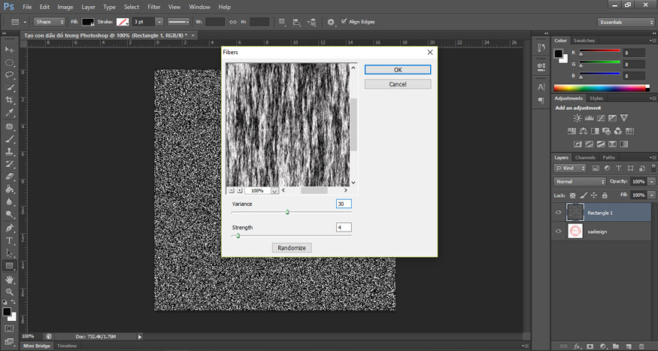Open the Character panel icon
This screenshot has height=351, width=658.
coord(541,87)
